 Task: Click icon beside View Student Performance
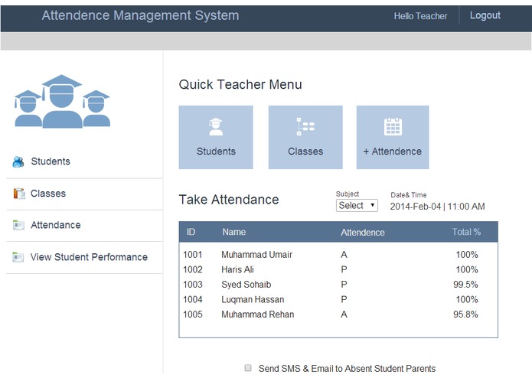click(18, 257)
